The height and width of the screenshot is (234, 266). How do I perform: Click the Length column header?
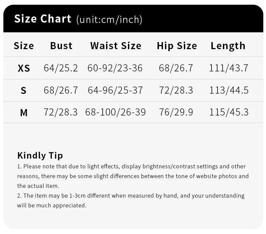228,46
